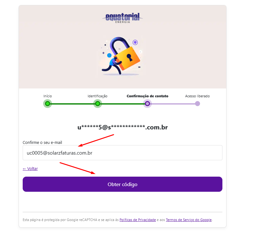Click the Equatorial Energia logo

click(x=123, y=18)
